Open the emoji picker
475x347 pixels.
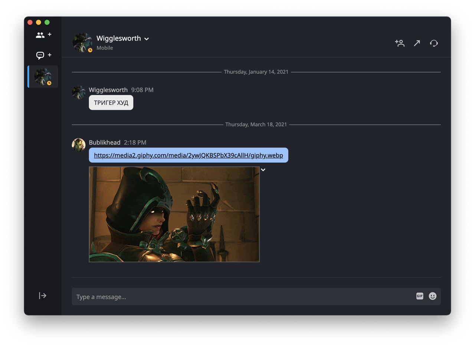click(433, 296)
